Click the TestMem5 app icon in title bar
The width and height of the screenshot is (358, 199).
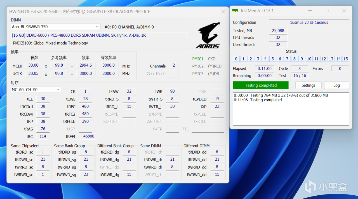point(235,11)
